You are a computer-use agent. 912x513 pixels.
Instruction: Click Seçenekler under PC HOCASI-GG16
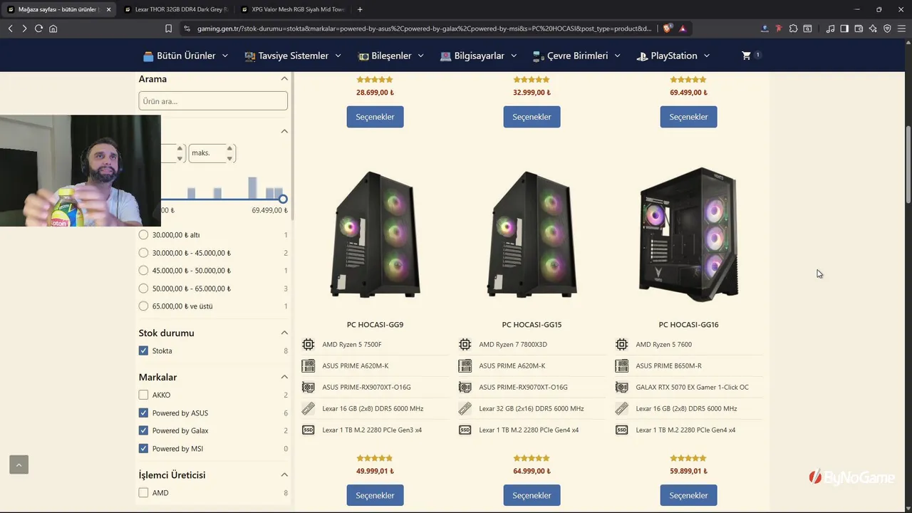tap(688, 495)
